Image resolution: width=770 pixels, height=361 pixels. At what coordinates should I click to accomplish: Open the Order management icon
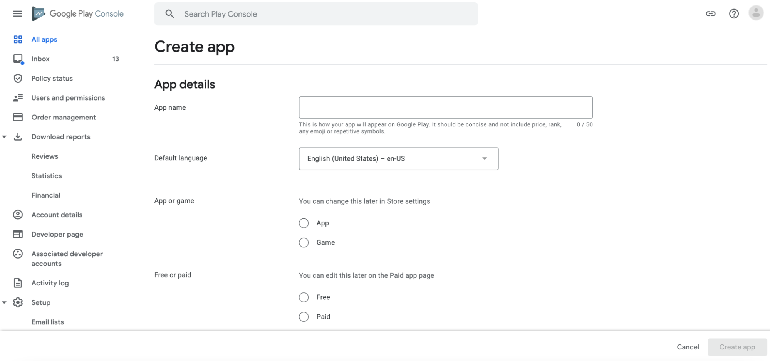tap(18, 117)
